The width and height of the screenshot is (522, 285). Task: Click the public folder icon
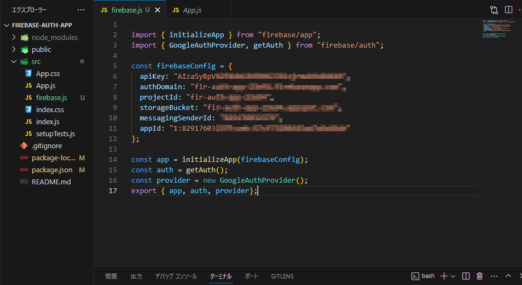(x=24, y=50)
